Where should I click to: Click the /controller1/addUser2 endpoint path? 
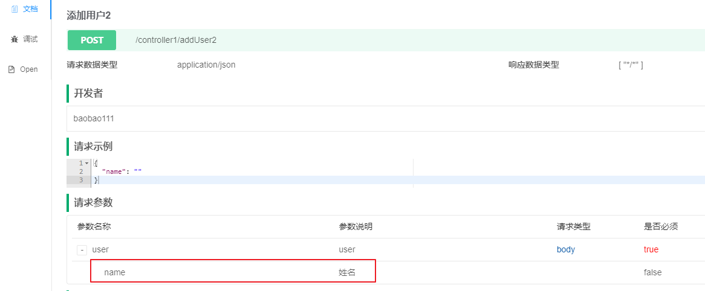pyautogui.click(x=176, y=40)
